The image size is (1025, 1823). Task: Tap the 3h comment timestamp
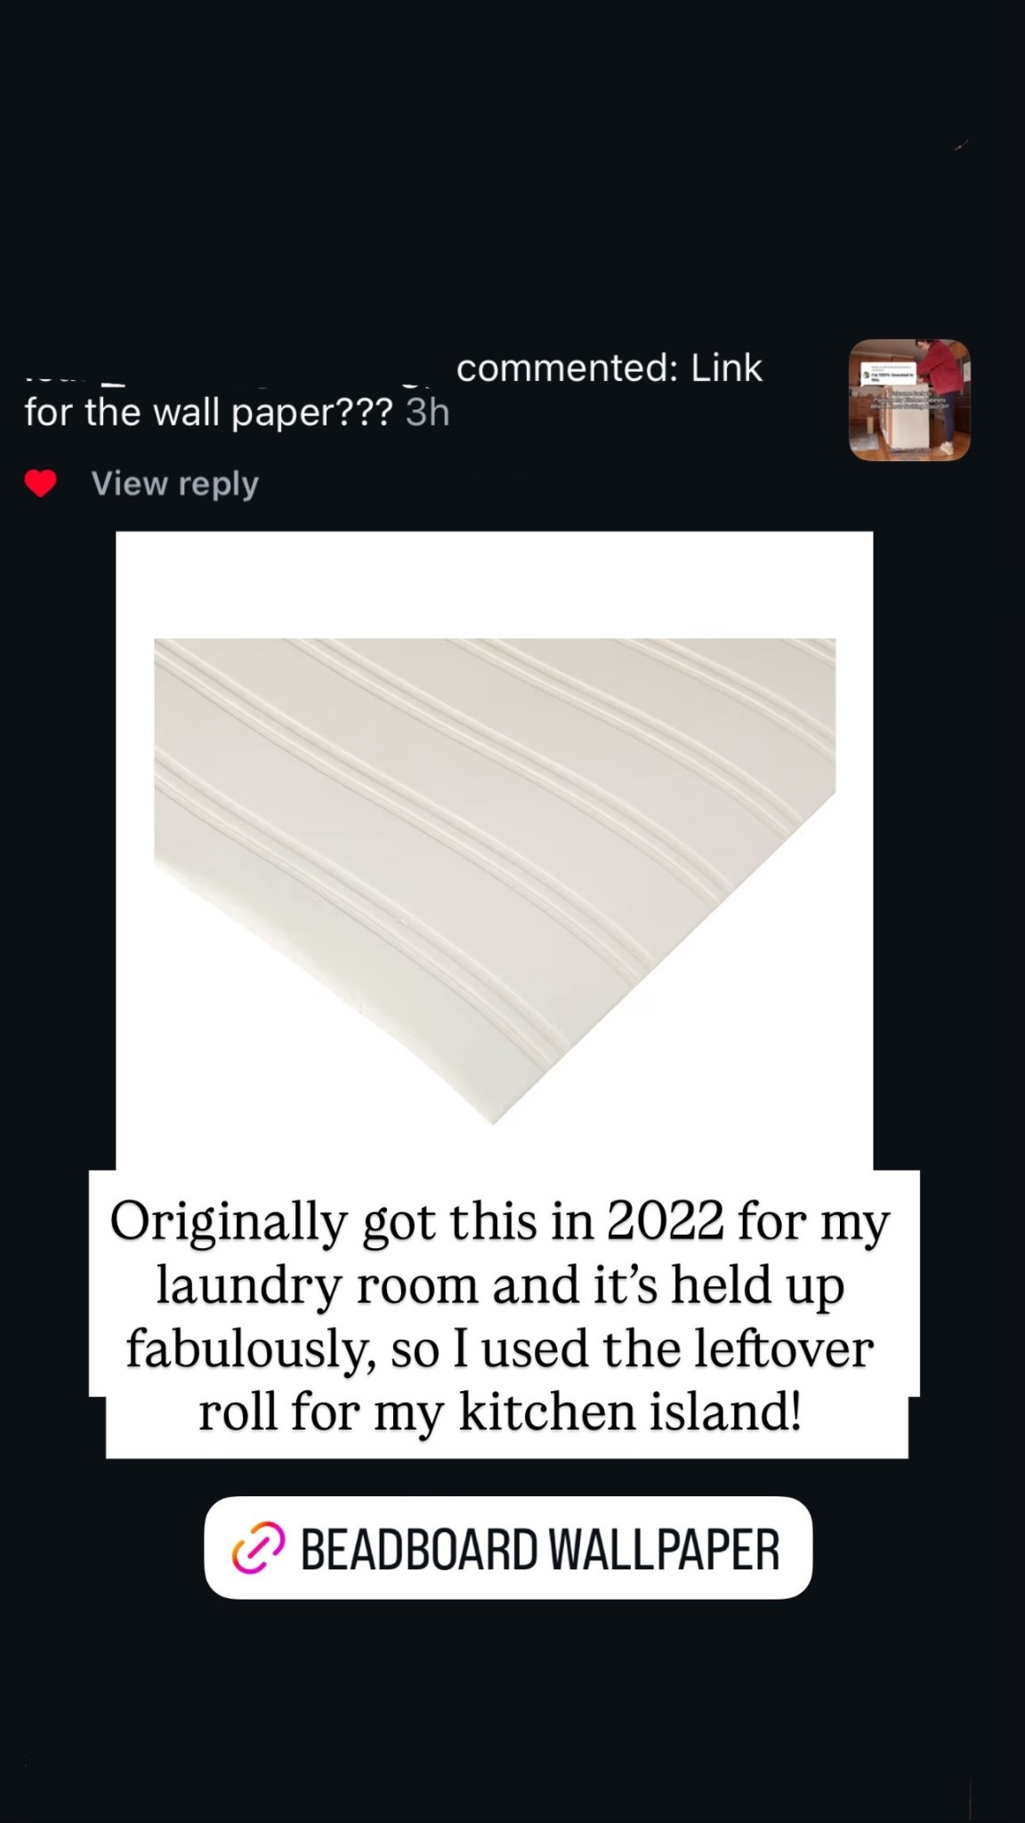[x=427, y=413]
